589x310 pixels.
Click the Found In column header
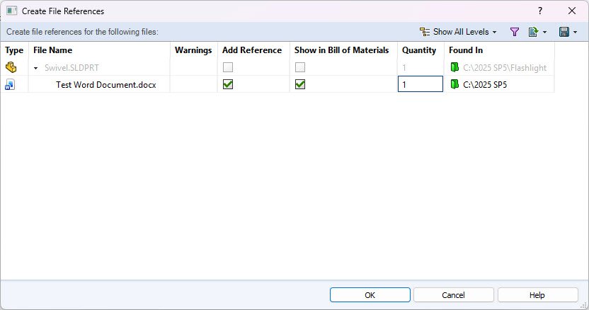point(499,50)
